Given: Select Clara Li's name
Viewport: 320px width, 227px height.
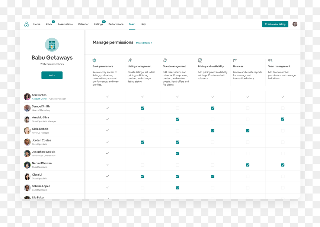Looking at the screenshot, I should click(x=37, y=175).
